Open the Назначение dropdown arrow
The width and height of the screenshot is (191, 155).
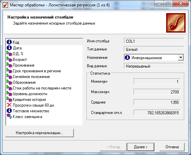point(181,57)
